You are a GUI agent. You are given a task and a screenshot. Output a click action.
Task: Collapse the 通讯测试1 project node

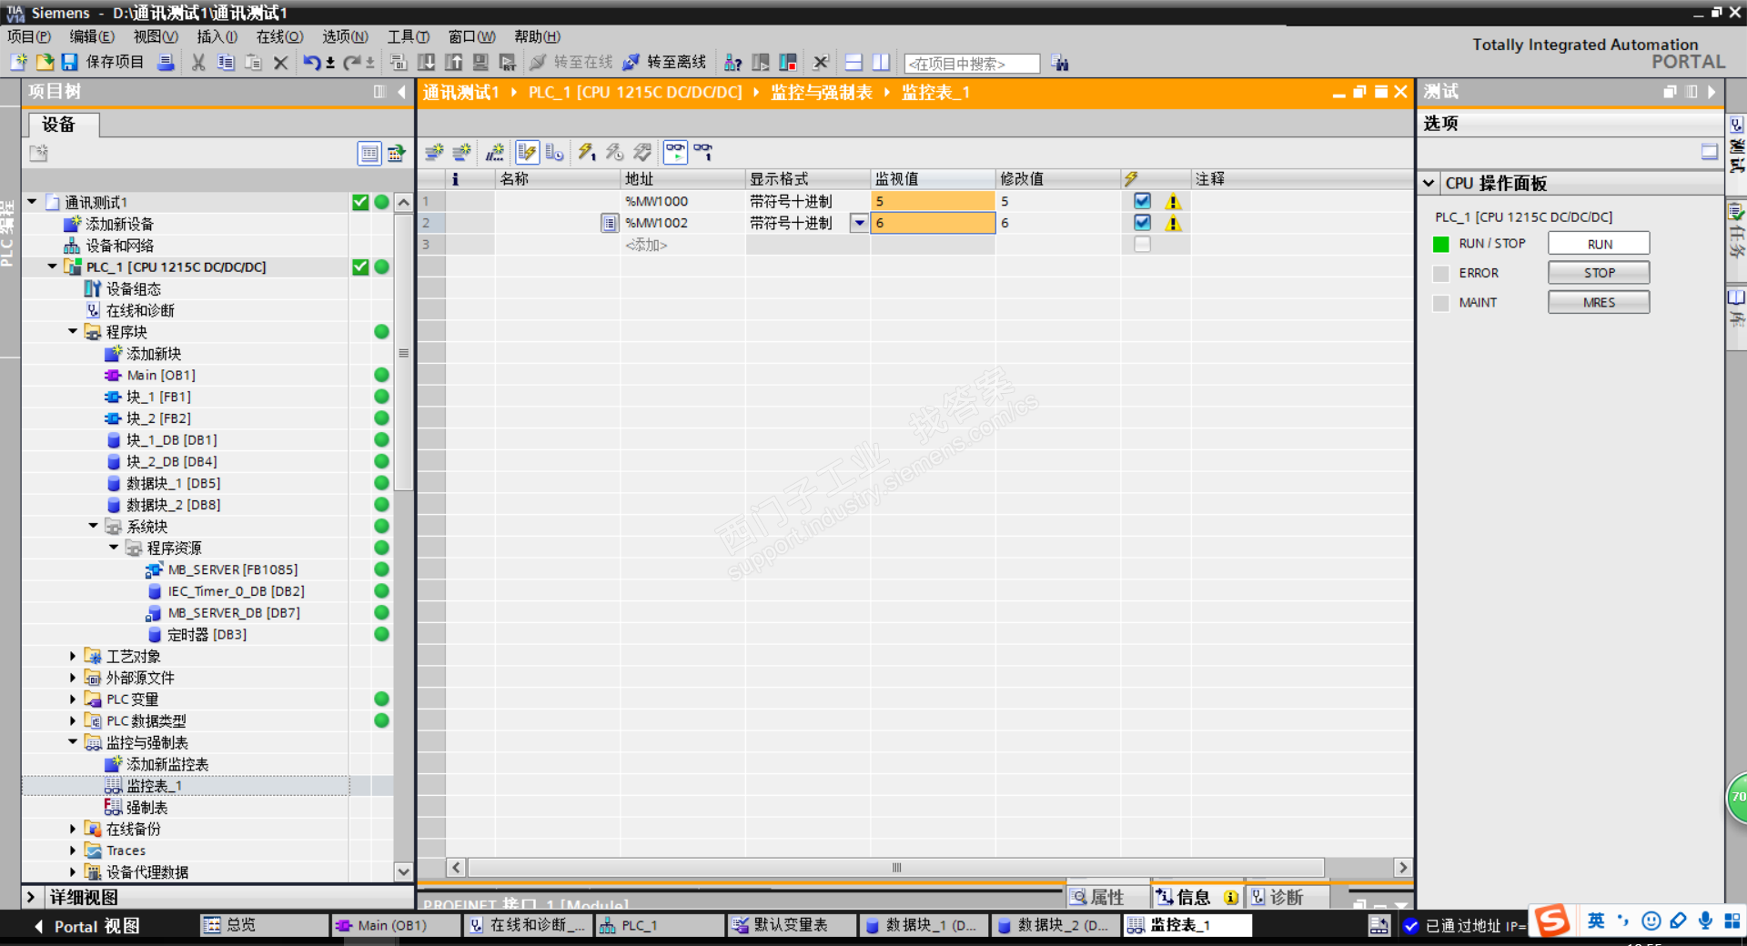[x=32, y=202]
